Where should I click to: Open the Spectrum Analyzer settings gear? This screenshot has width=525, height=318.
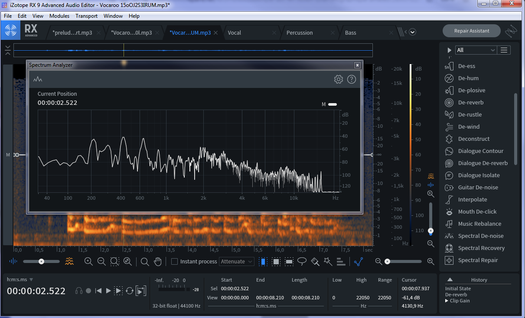pos(338,79)
